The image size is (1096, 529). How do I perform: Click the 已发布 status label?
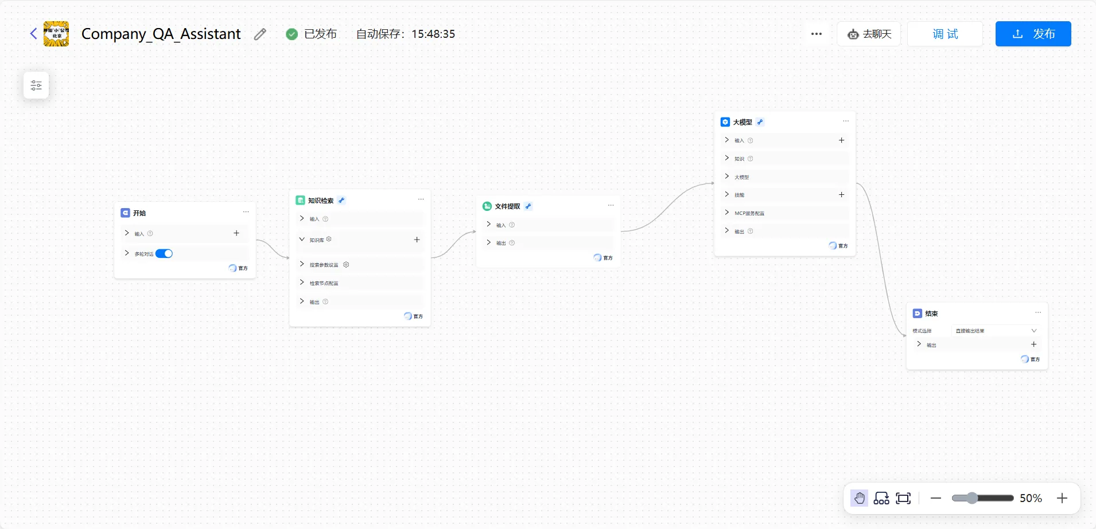(x=320, y=34)
